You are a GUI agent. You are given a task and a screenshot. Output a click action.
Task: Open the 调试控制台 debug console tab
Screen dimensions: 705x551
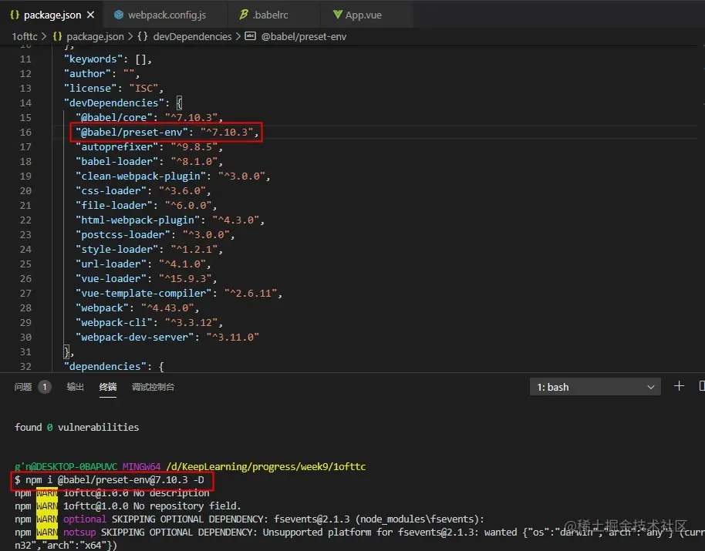coord(153,387)
